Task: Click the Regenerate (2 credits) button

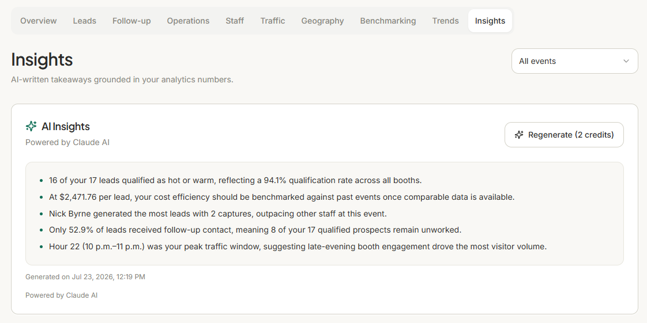Action: (564, 135)
